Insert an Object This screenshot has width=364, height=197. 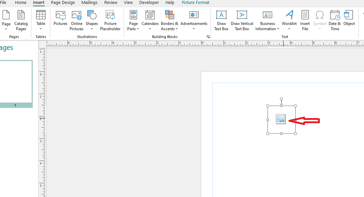[349, 18]
